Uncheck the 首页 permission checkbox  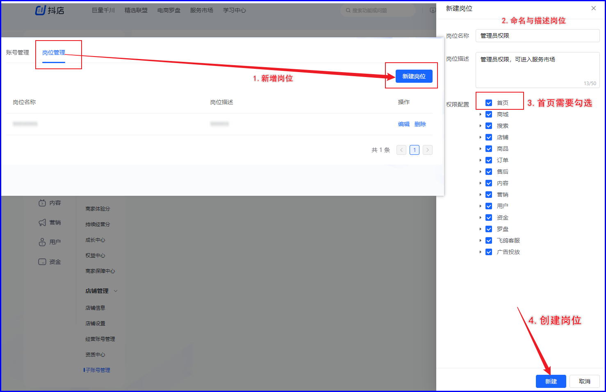[x=489, y=103]
